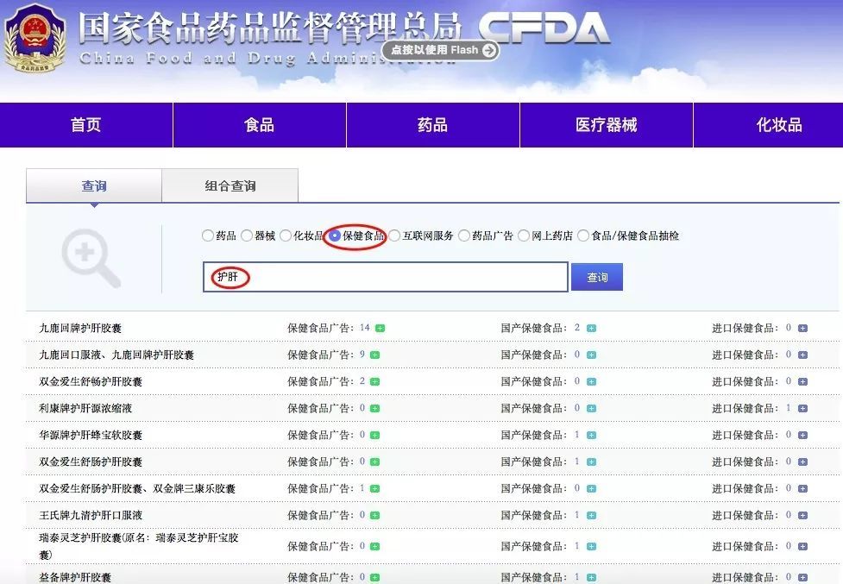
Task: Click teal plus for 双金爱生舒肠护肝胶囊 国产
Action: coord(591,462)
